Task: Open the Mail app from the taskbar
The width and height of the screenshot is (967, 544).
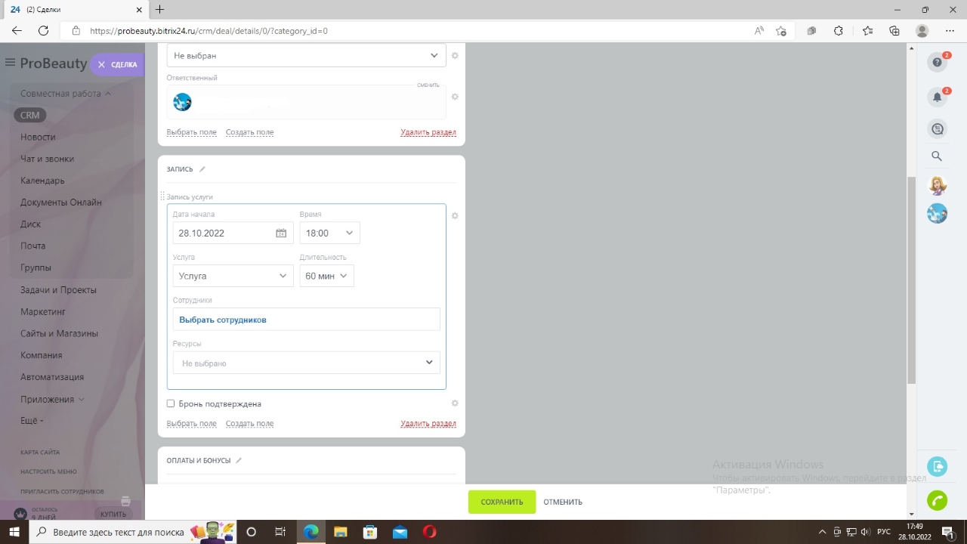Action: coord(400,532)
